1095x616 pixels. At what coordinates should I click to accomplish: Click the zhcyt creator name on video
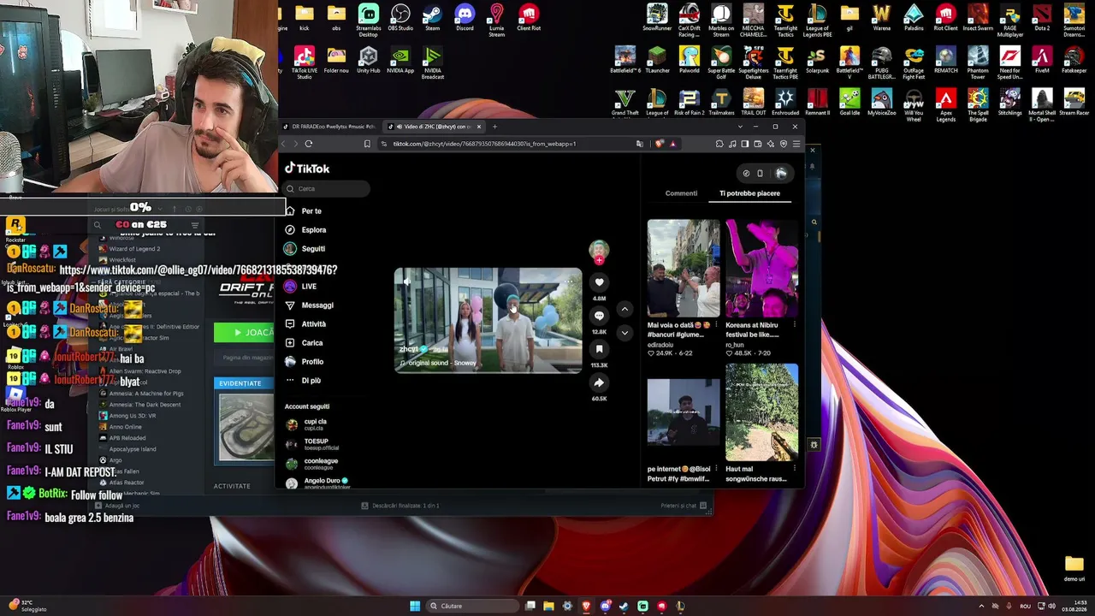[x=409, y=349]
